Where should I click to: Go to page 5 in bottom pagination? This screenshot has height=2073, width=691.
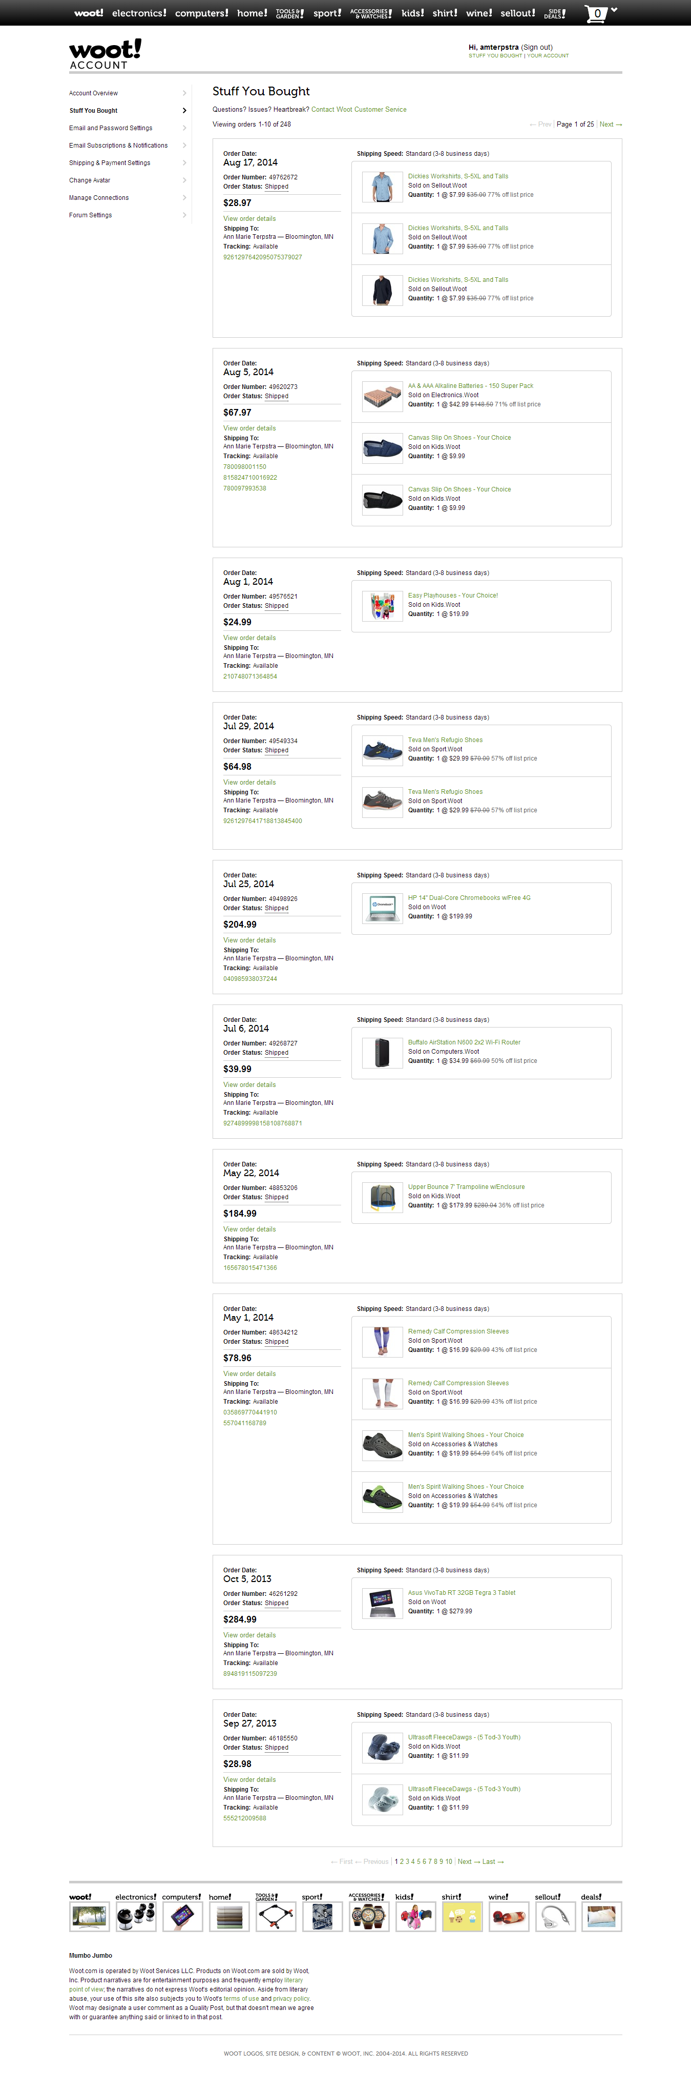pyautogui.click(x=418, y=1861)
